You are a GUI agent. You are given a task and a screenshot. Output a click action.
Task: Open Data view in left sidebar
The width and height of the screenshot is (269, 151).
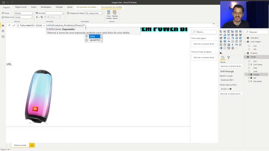[3, 31]
